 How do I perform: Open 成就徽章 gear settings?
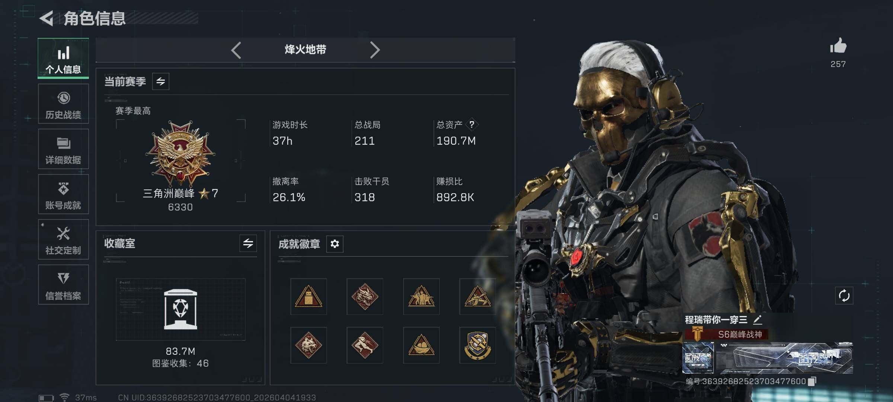click(x=335, y=244)
